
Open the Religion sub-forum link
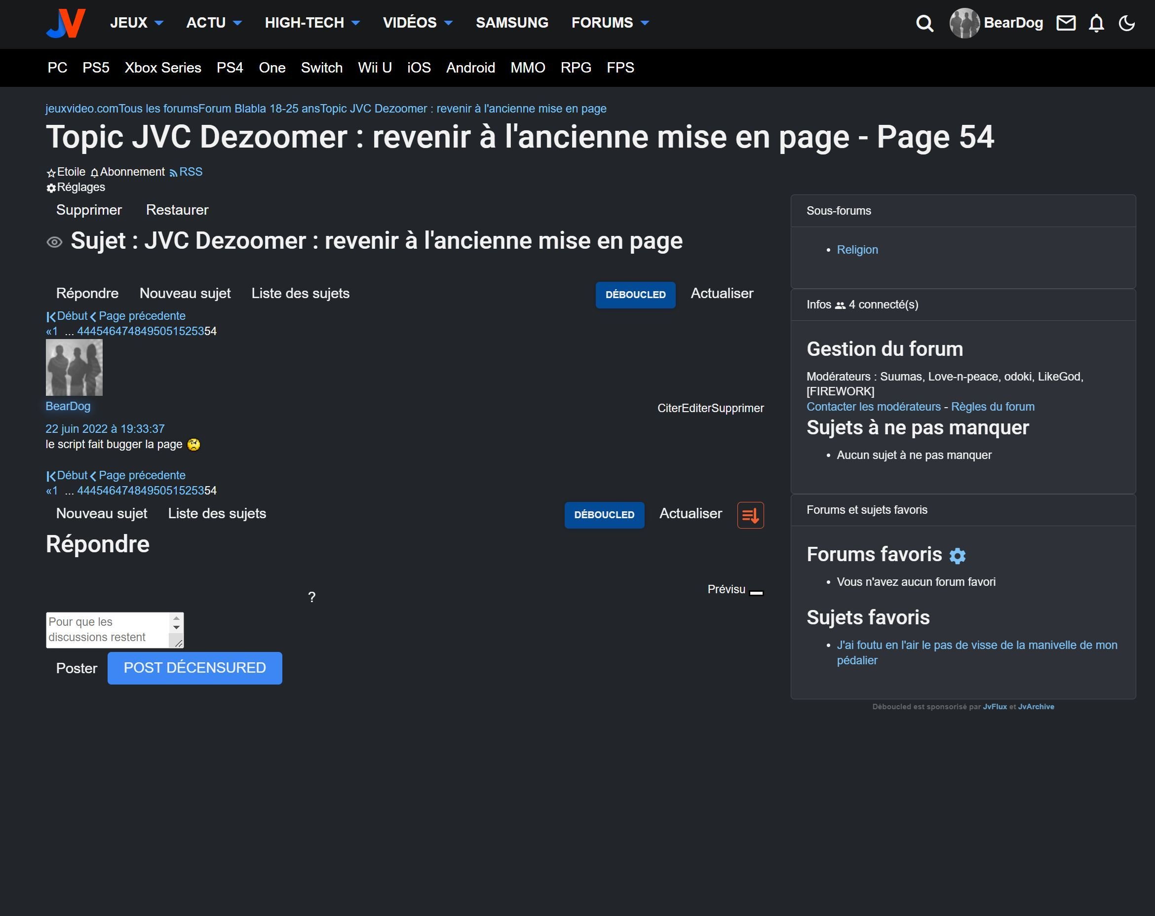point(857,250)
